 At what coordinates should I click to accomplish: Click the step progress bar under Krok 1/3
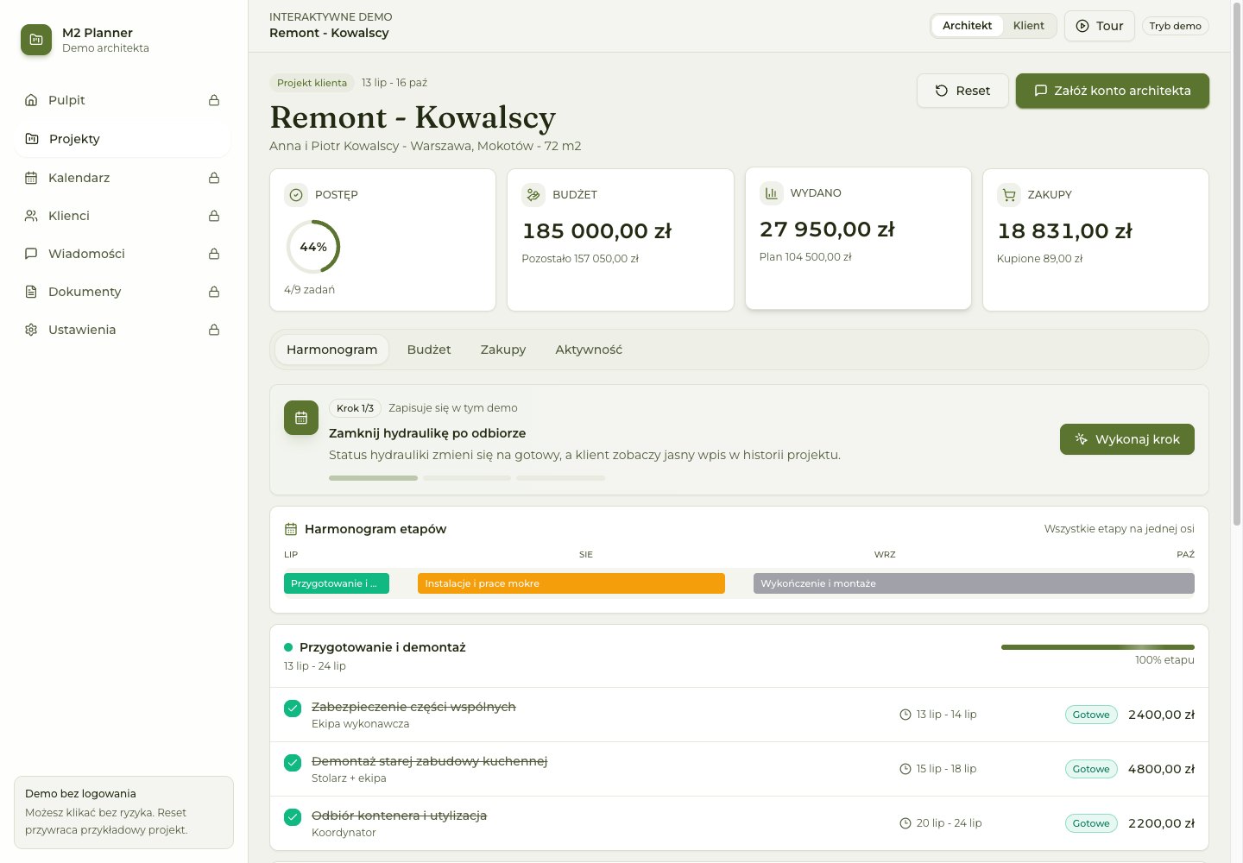click(x=467, y=478)
